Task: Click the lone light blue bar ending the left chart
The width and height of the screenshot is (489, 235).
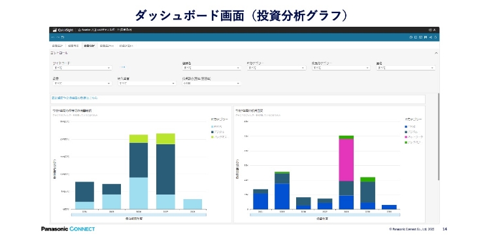Action: click(x=193, y=204)
